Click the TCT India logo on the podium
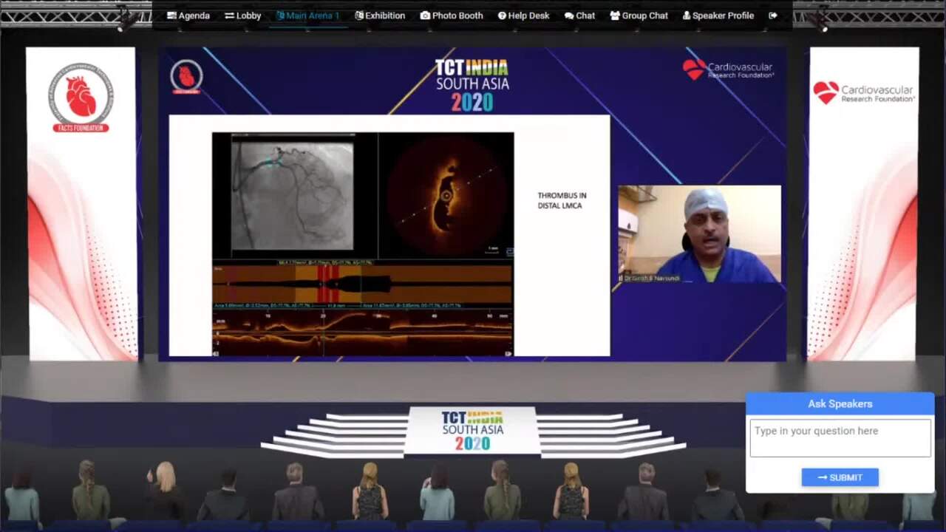946x532 pixels. [472, 431]
